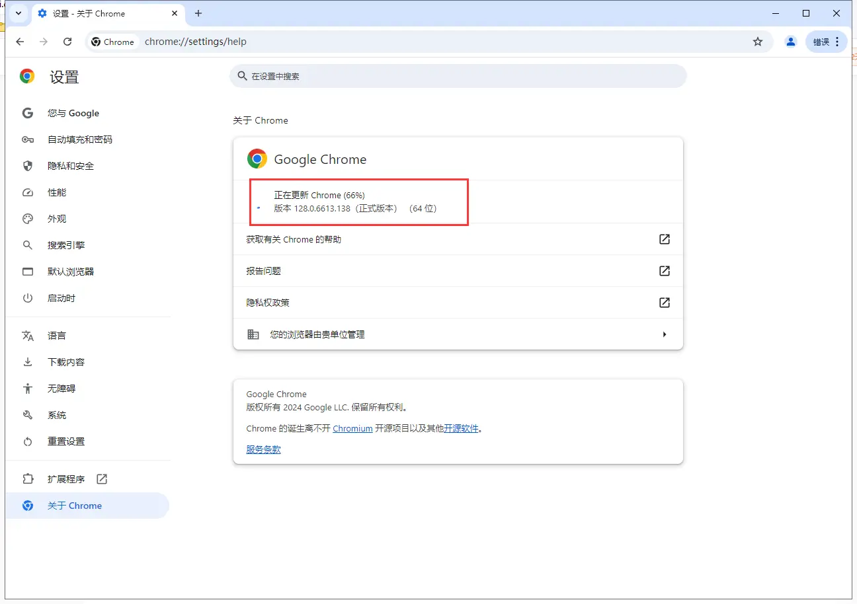Click external link icon for 报告问题
Viewport: 857px width, 604px height.
tap(665, 271)
